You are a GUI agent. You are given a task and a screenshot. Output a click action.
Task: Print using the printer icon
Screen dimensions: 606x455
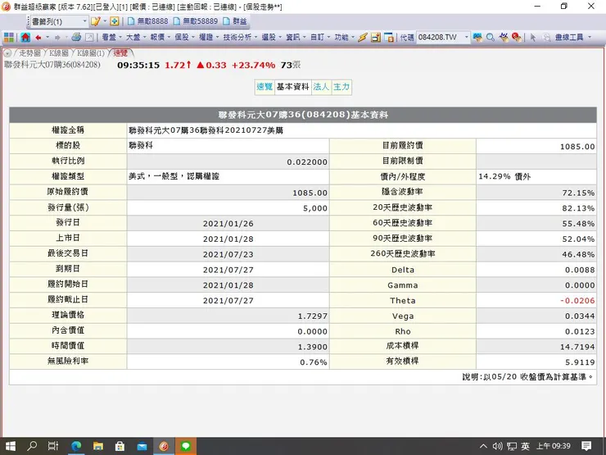[x=76, y=37]
